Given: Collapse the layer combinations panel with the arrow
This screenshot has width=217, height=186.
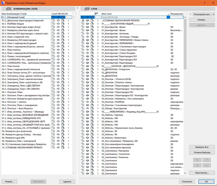Looking at the screenshot, I should pyautogui.click(x=77, y=8).
